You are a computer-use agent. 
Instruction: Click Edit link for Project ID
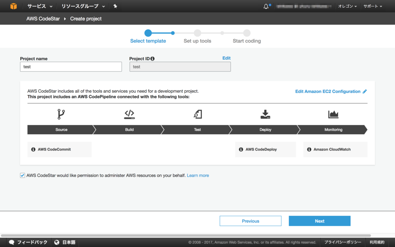pyautogui.click(x=226, y=58)
